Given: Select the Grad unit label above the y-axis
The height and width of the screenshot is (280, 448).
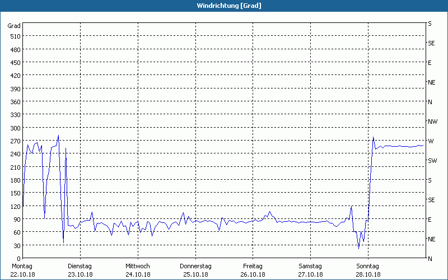Looking at the screenshot, I should click(x=14, y=26).
